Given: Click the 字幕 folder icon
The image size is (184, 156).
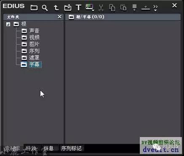Looking at the screenshot, I should (x=24, y=65).
